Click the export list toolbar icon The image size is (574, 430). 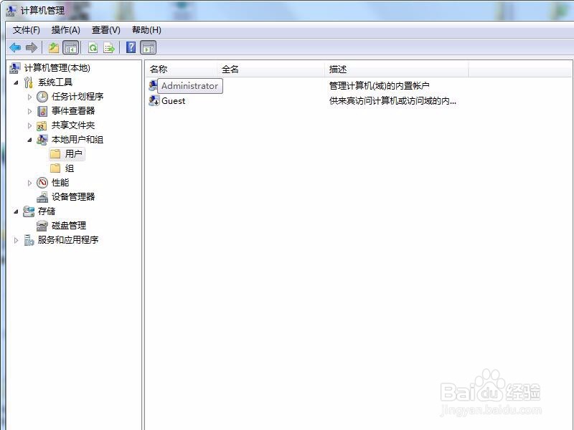pos(108,47)
